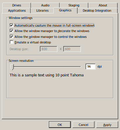Select the Graphics tab
The image size is (120, 130).
pos(65,10)
